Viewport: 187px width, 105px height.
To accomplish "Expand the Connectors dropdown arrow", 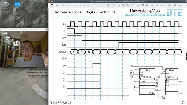I will (x=166, y=5).
